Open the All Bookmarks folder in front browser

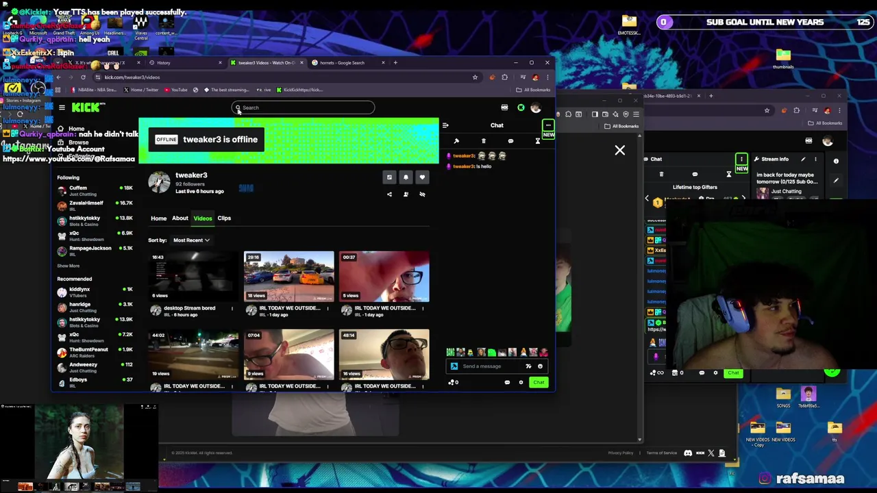coord(533,90)
